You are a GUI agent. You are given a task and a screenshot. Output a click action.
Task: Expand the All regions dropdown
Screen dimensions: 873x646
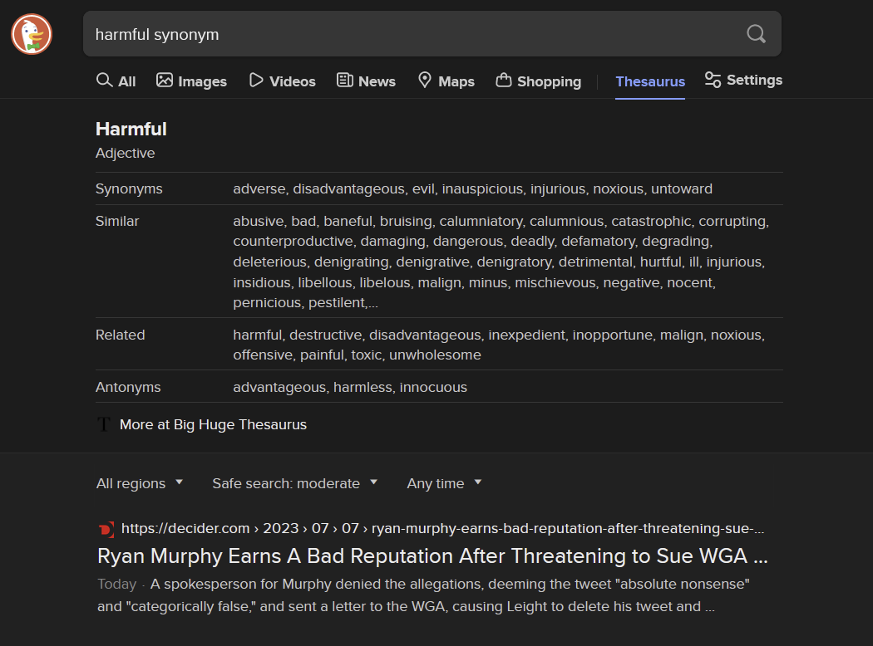pos(140,483)
